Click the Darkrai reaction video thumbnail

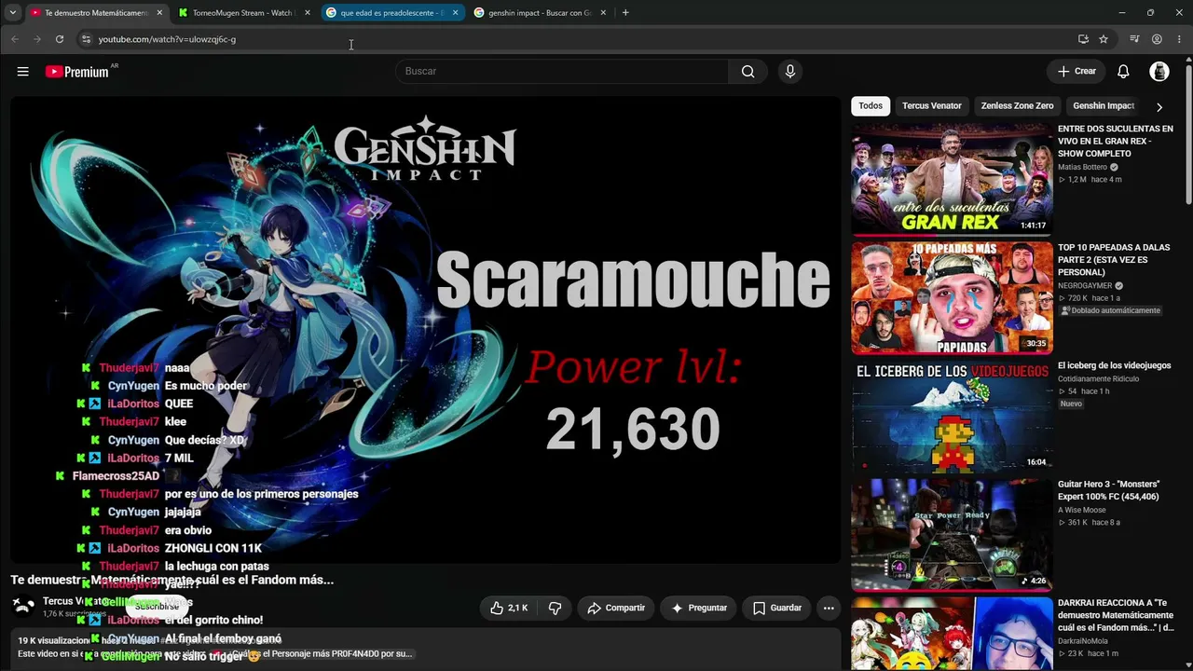point(952,634)
